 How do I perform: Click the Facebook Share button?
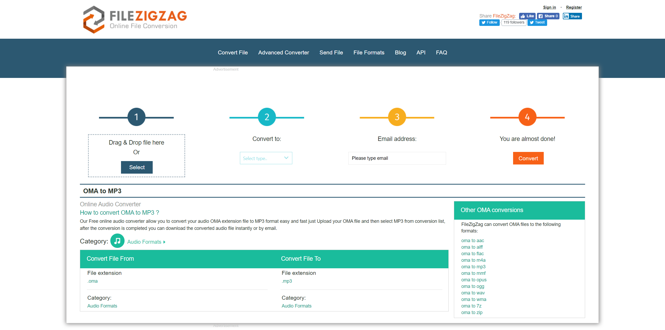click(548, 16)
